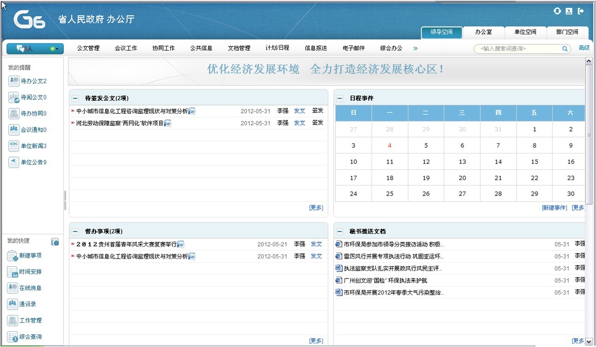Click the logout icon in header

pyautogui.click(x=581, y=11)
